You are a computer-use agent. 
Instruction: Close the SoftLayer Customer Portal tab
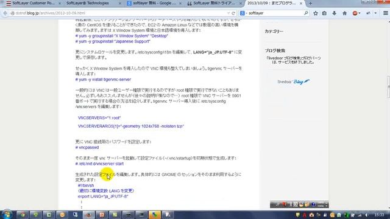coord(60,4)
